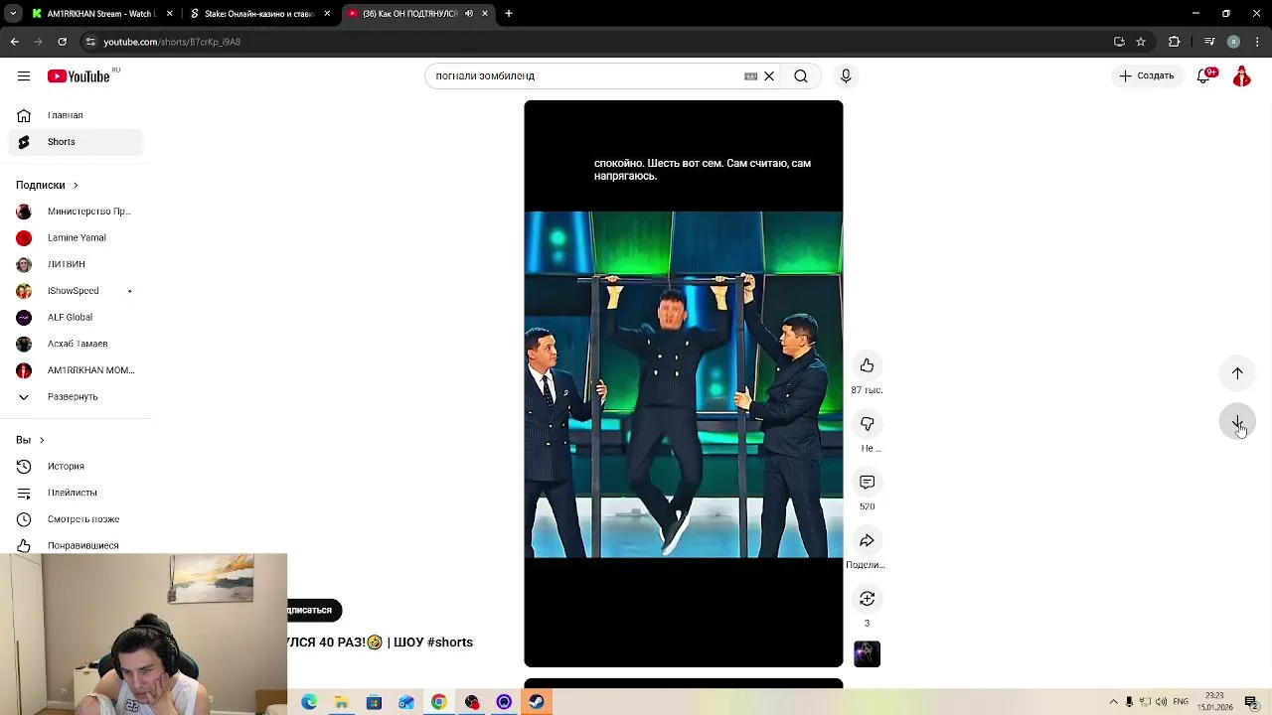
Task: Select 'Shorts' in the sidebar
Action: 76,142
